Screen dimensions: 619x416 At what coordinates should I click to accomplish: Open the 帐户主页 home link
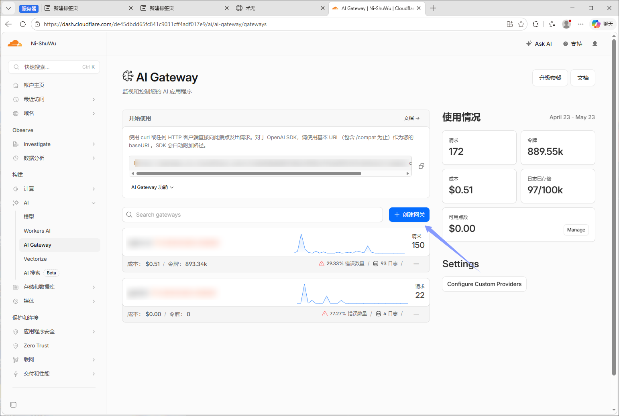pos(34,85)
